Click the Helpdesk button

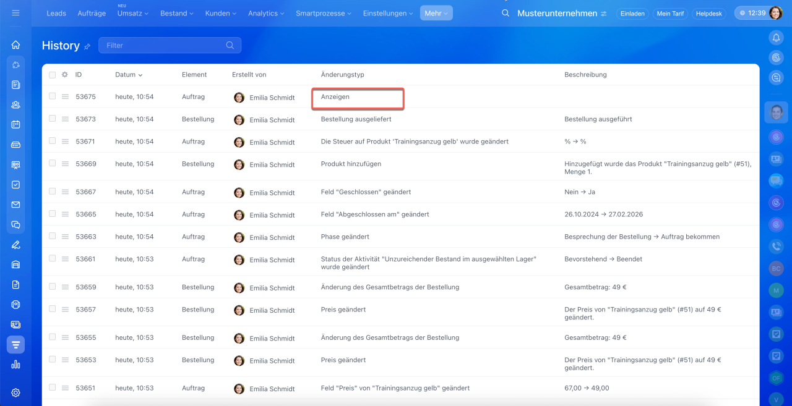(708, 14)
